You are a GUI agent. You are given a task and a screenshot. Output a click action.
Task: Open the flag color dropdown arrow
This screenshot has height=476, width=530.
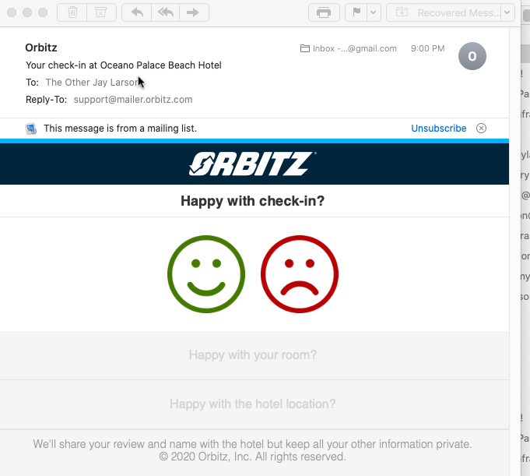tap(374, 12)
